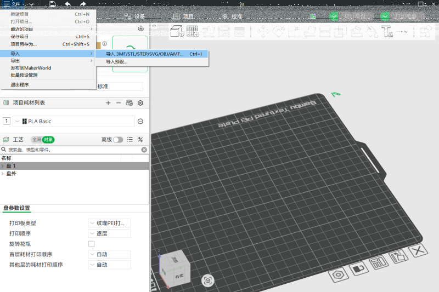Click the Add plate grid icon
The width and height of the screenshot is (439, 292).
pyautogui.click(x=193, y=32)
